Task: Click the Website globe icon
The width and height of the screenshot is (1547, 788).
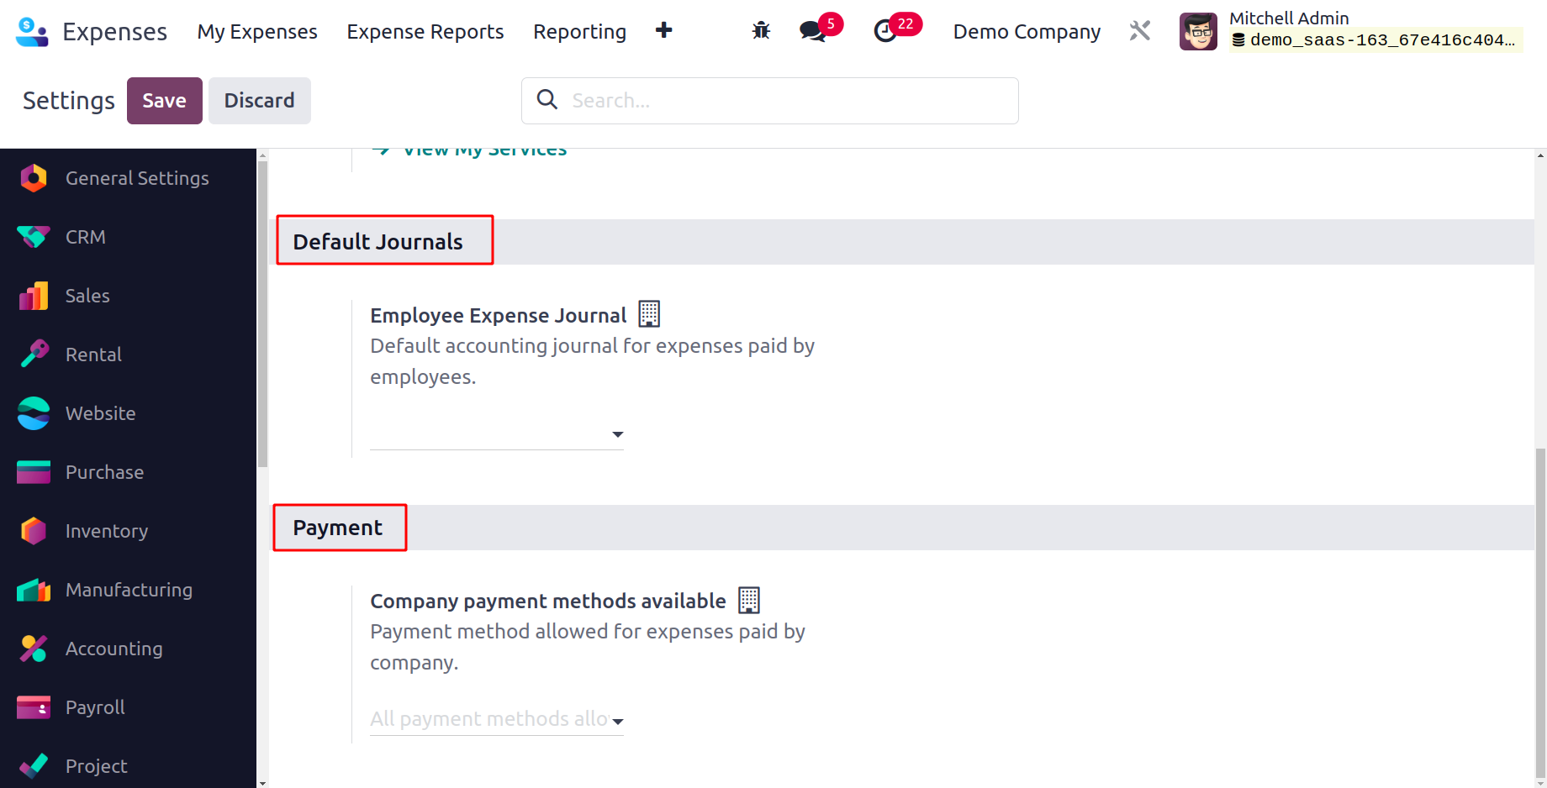Action: 34,413
